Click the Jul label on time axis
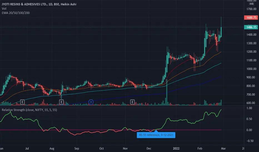The width and height of the screenshot is (259, 152). 27,148
